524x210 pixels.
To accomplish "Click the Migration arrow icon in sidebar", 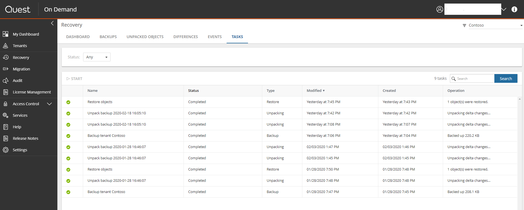I will 5,69.
